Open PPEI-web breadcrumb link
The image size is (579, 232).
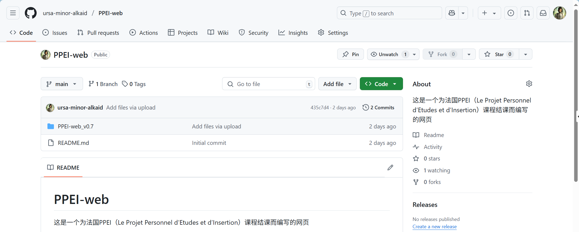click(x=111, y=13)
